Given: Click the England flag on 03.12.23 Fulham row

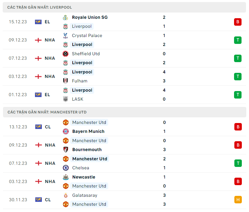Looking at the screenshot, I should click(x=38, y=76).
